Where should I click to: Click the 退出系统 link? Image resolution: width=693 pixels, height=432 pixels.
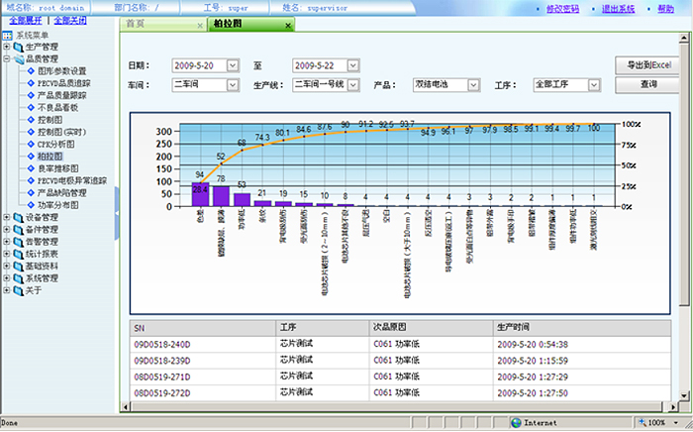click(x=618, y=8)
